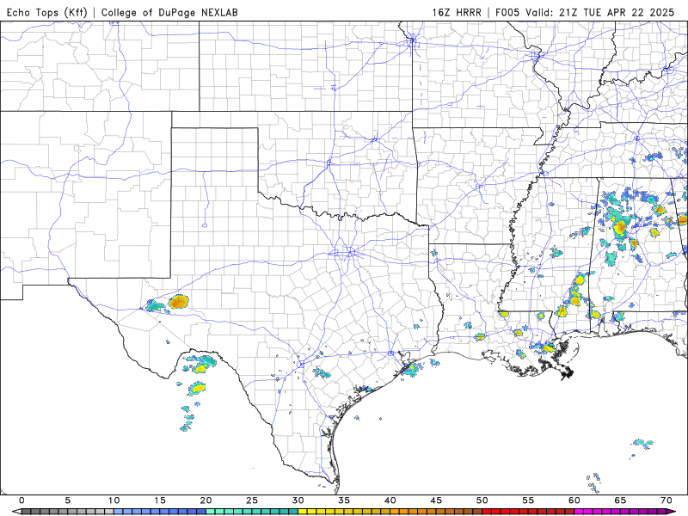Click the colorbar label "40"

(390, 501)
